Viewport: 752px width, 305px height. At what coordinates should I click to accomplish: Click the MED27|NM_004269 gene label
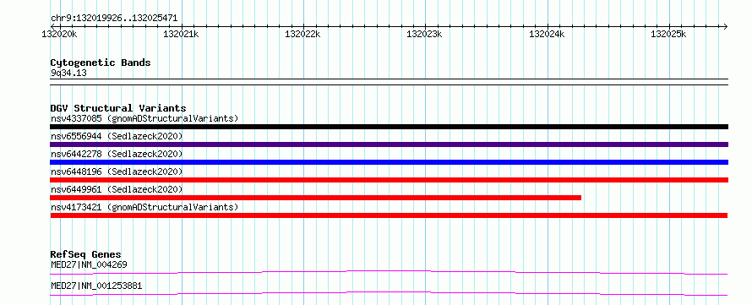[89, 264]
